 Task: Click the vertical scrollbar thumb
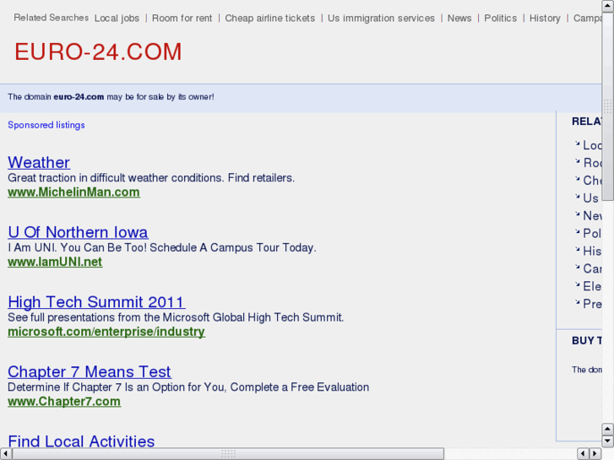click(x=608, y=106)
